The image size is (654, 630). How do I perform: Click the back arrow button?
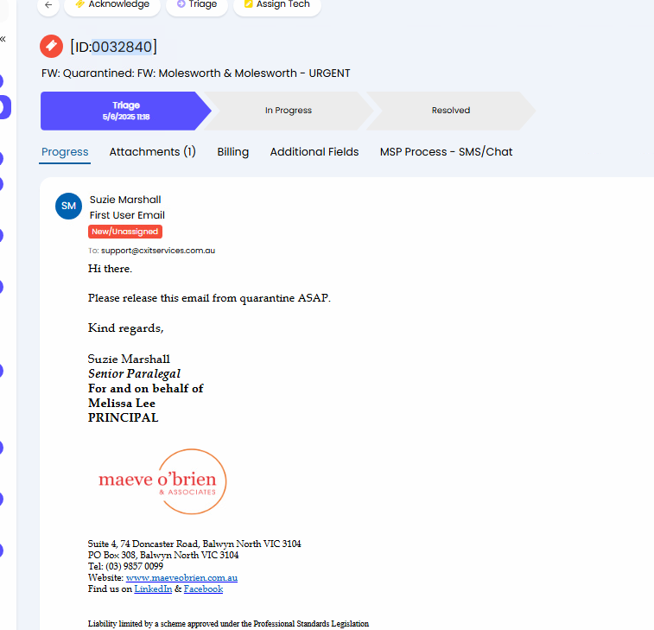point(48,5)
